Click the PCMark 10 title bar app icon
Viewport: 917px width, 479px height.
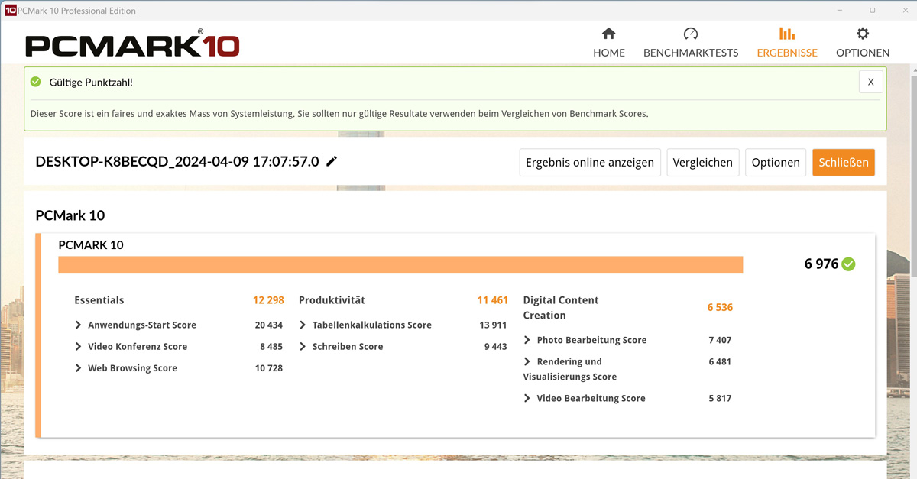coord(10,11)
